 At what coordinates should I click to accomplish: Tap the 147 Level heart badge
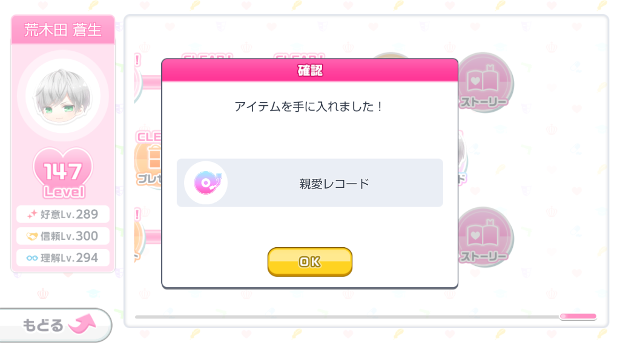tap(63, 173)
